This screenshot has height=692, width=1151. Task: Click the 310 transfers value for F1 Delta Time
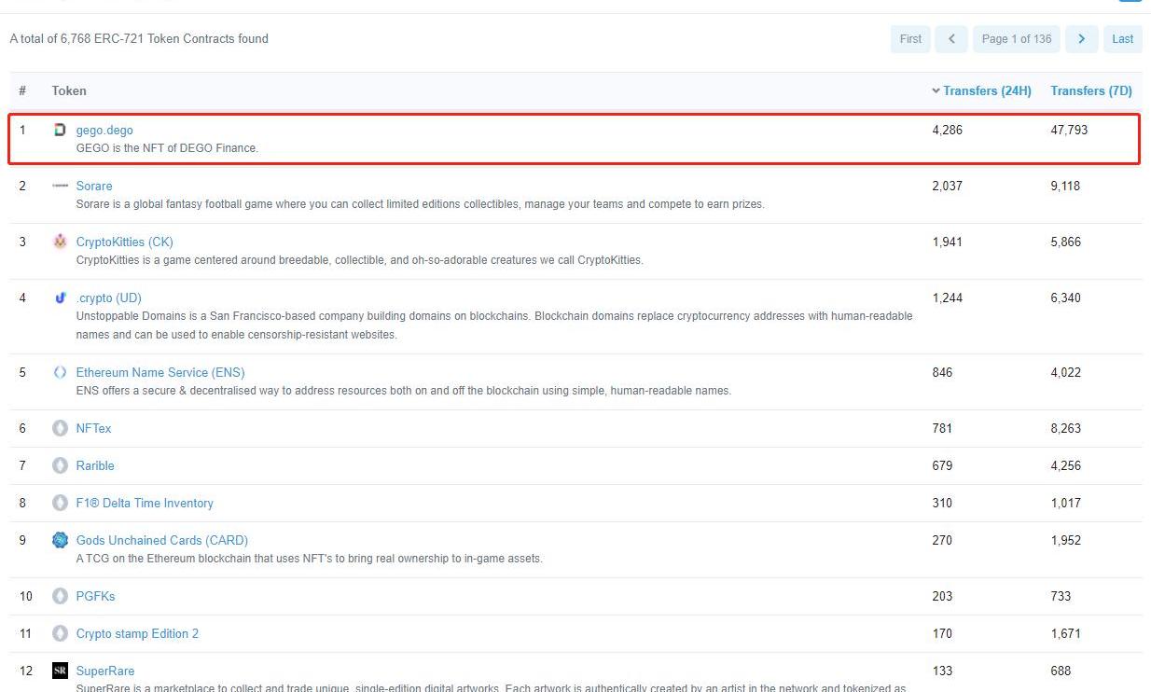click(x=942, y=503)
